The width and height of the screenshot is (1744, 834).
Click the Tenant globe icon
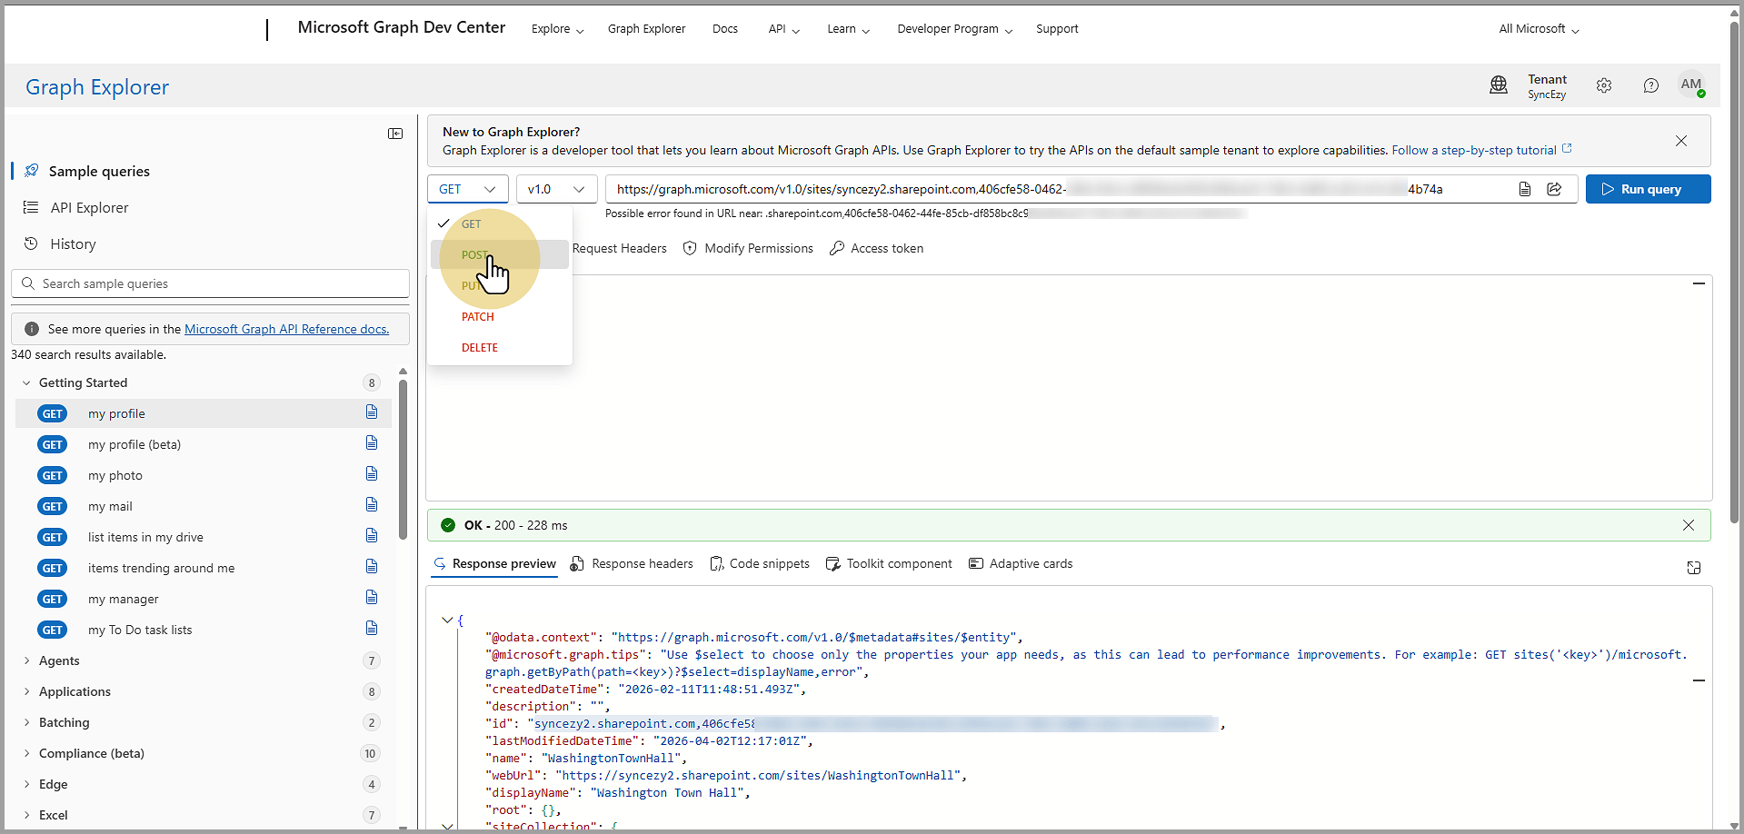click(x=1499, y=85)
